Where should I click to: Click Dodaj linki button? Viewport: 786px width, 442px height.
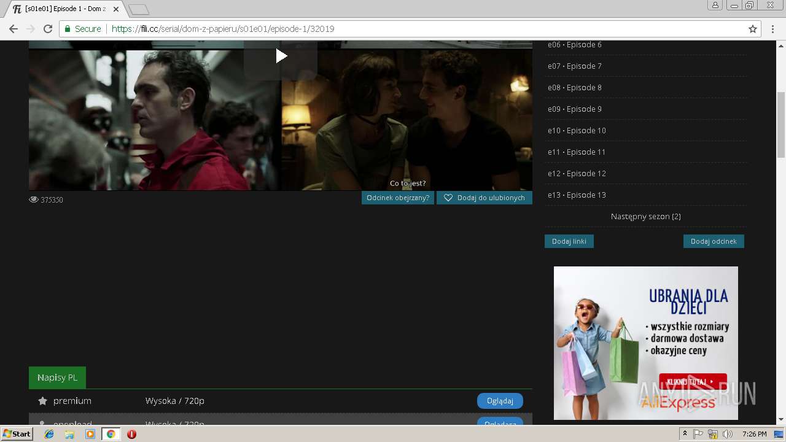(569, 241)
